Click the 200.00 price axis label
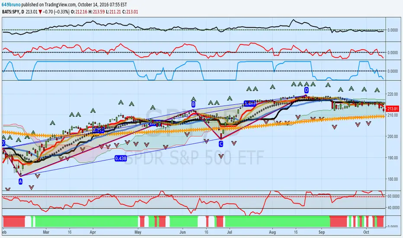 (392, 136)
